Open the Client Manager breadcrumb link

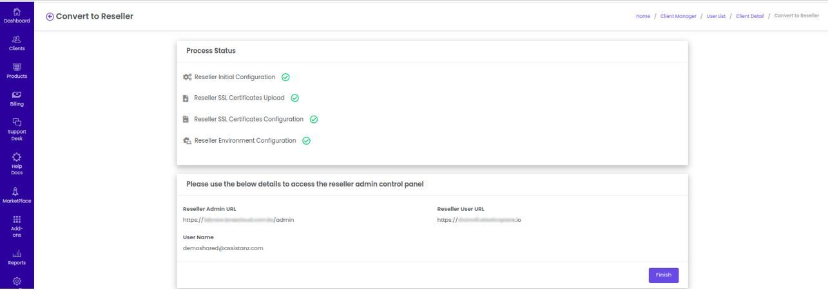pos(679,16)
